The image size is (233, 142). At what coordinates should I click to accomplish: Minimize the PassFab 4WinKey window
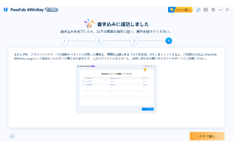point(220,10)
